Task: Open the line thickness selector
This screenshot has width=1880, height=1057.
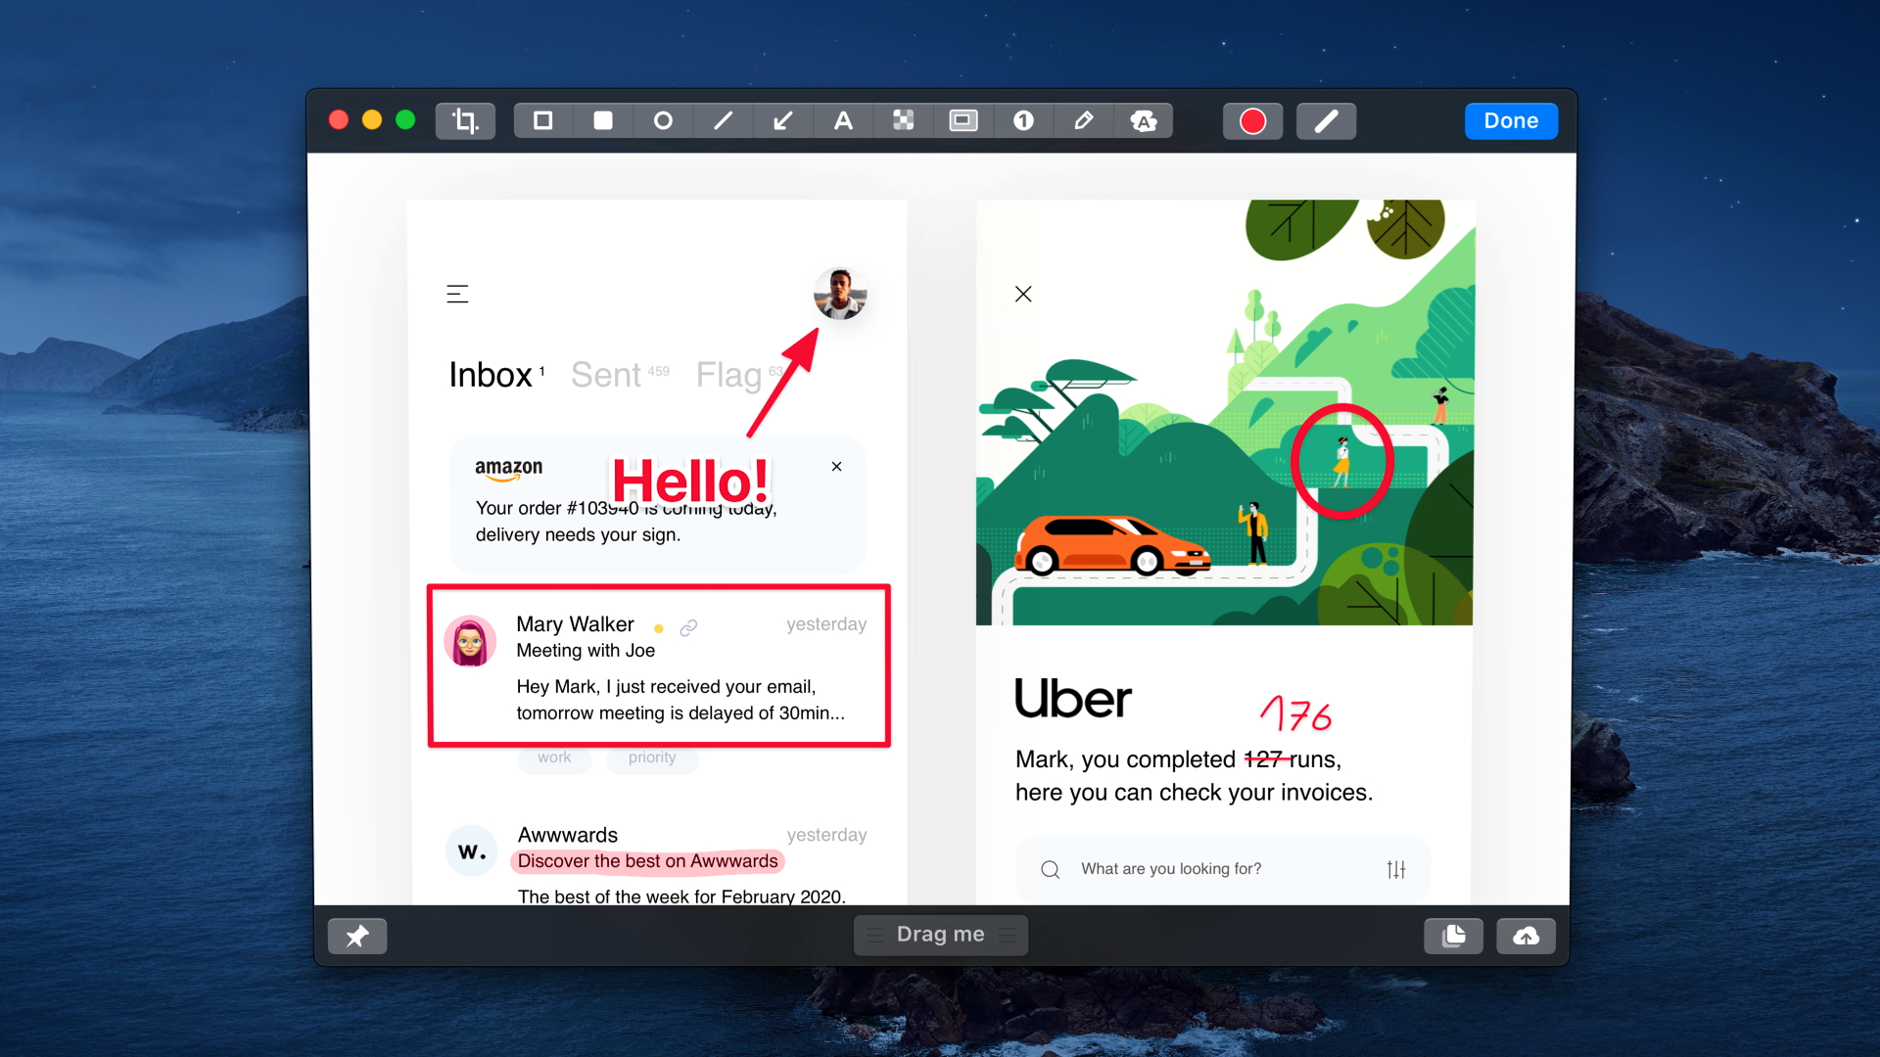Action: tap(1326, 121)
